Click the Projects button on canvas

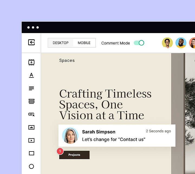coord(74,155)
